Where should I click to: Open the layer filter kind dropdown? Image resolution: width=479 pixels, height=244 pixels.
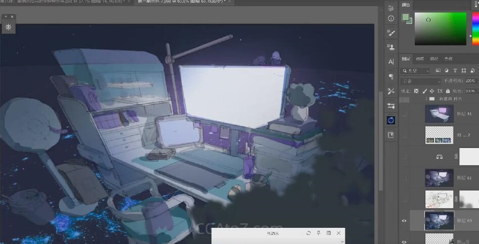point(415,71)
